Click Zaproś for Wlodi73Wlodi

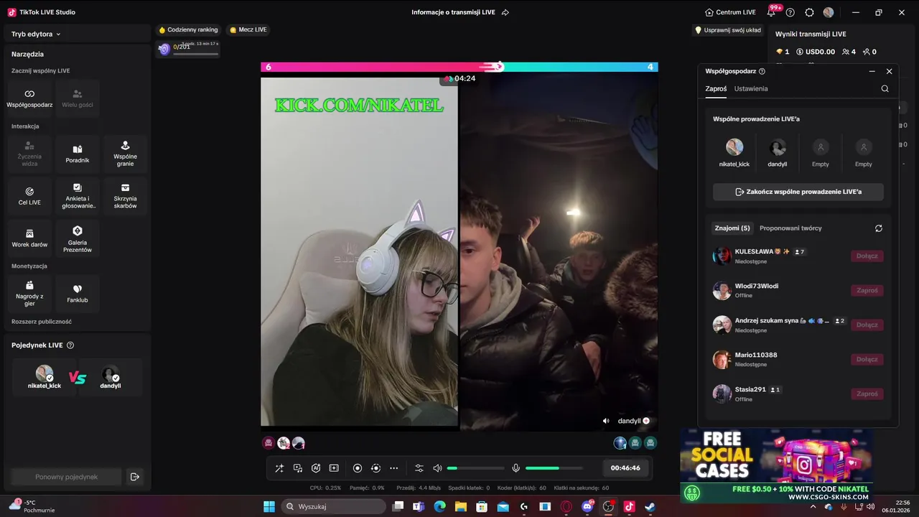coord(867,290)
